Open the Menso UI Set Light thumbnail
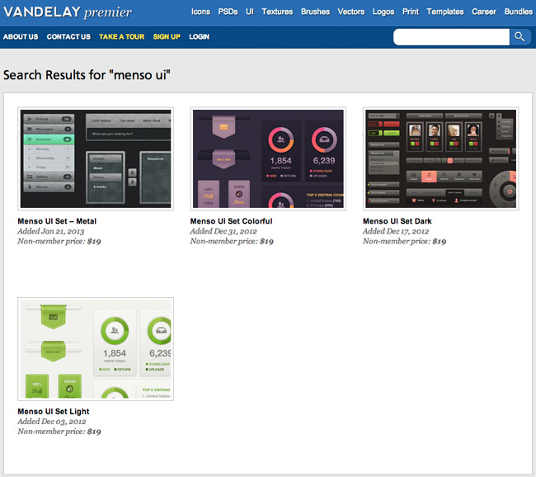The width and height of the screenshot is (536, 477). click(x=96, y=349)
